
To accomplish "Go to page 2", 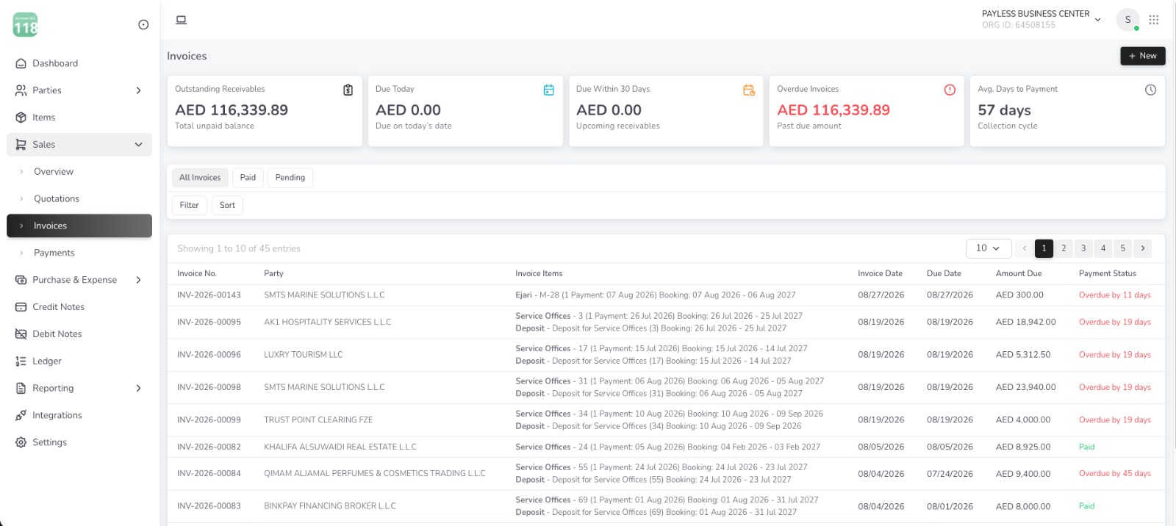I will point(1064,248).
